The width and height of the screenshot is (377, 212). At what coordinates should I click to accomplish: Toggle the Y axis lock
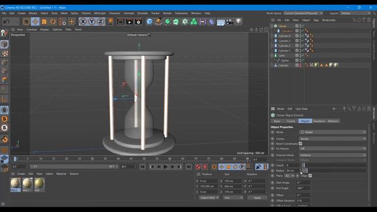92,22
